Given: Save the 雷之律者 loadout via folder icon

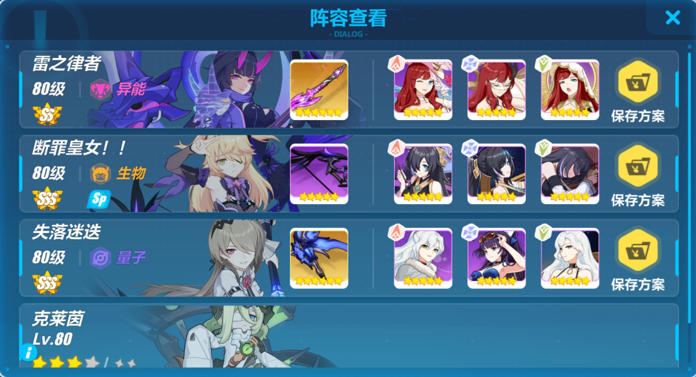Looking at the screenshot, I should (x=638, y=83).
